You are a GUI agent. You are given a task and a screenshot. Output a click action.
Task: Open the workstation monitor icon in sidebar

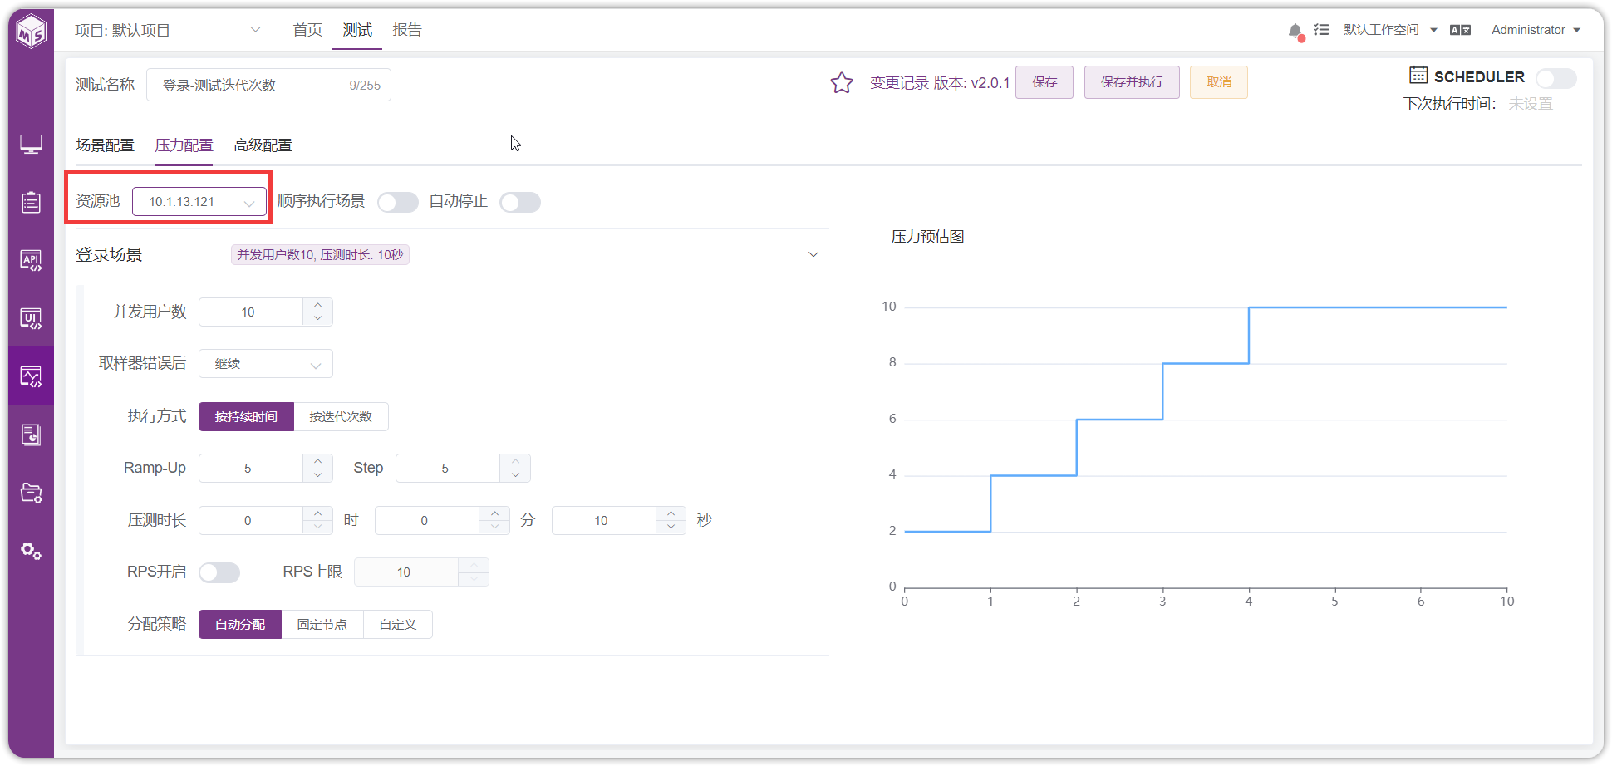click(x=32, y=145)
